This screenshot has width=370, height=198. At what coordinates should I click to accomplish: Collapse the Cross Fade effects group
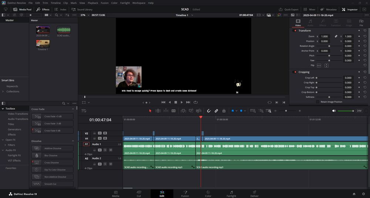[73, 109]
